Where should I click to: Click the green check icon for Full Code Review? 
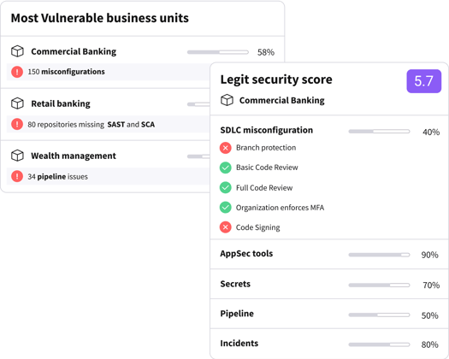pyautogui.click(x=226, y=188)
